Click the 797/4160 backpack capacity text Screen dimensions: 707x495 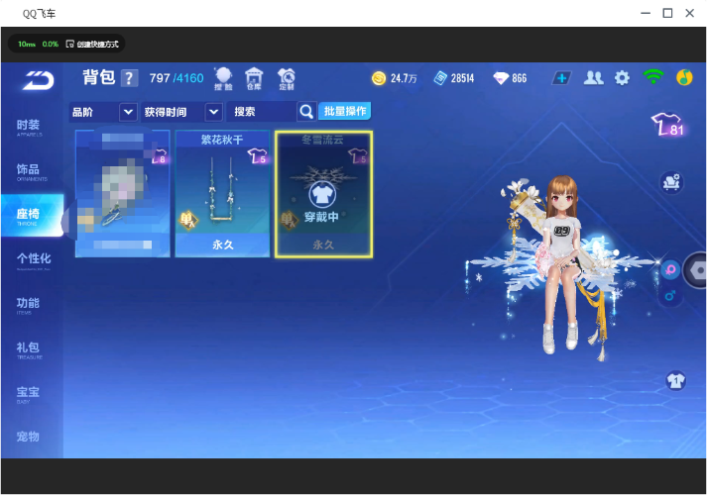coord(177,78)
